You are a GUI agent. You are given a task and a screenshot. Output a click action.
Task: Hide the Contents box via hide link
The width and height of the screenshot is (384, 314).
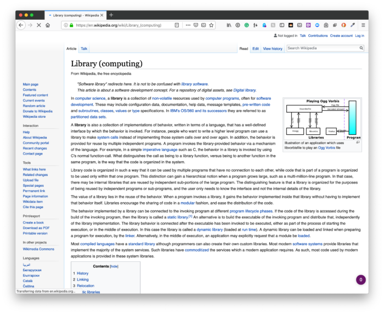[114, 266]
